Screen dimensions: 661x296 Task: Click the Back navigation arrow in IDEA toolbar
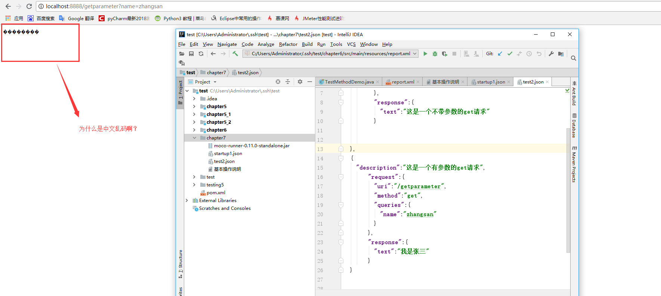[x=213, y=54]
